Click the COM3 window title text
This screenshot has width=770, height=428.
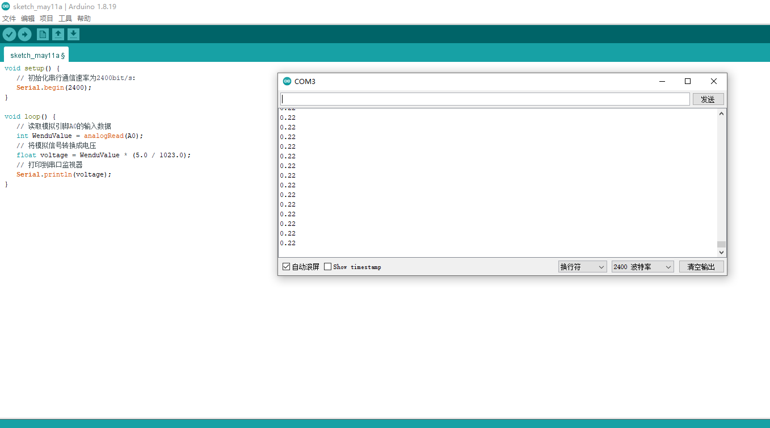(x=305, y=81)
